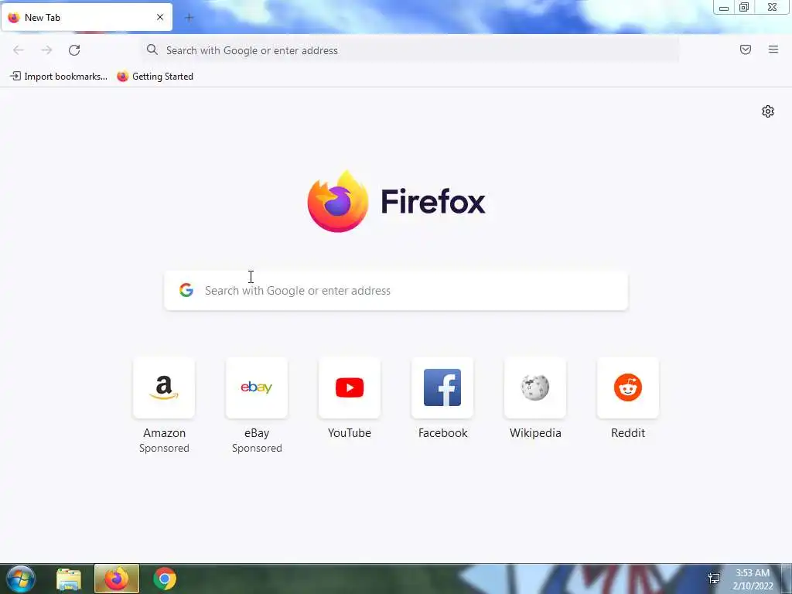Minimize the Firefox window
This screenshot has height=594, width=792.
[x=724, y=7]
